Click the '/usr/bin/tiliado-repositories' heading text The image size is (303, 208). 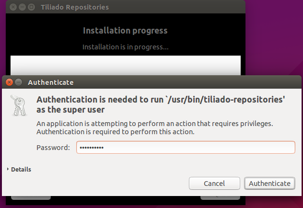coord(225,100)
